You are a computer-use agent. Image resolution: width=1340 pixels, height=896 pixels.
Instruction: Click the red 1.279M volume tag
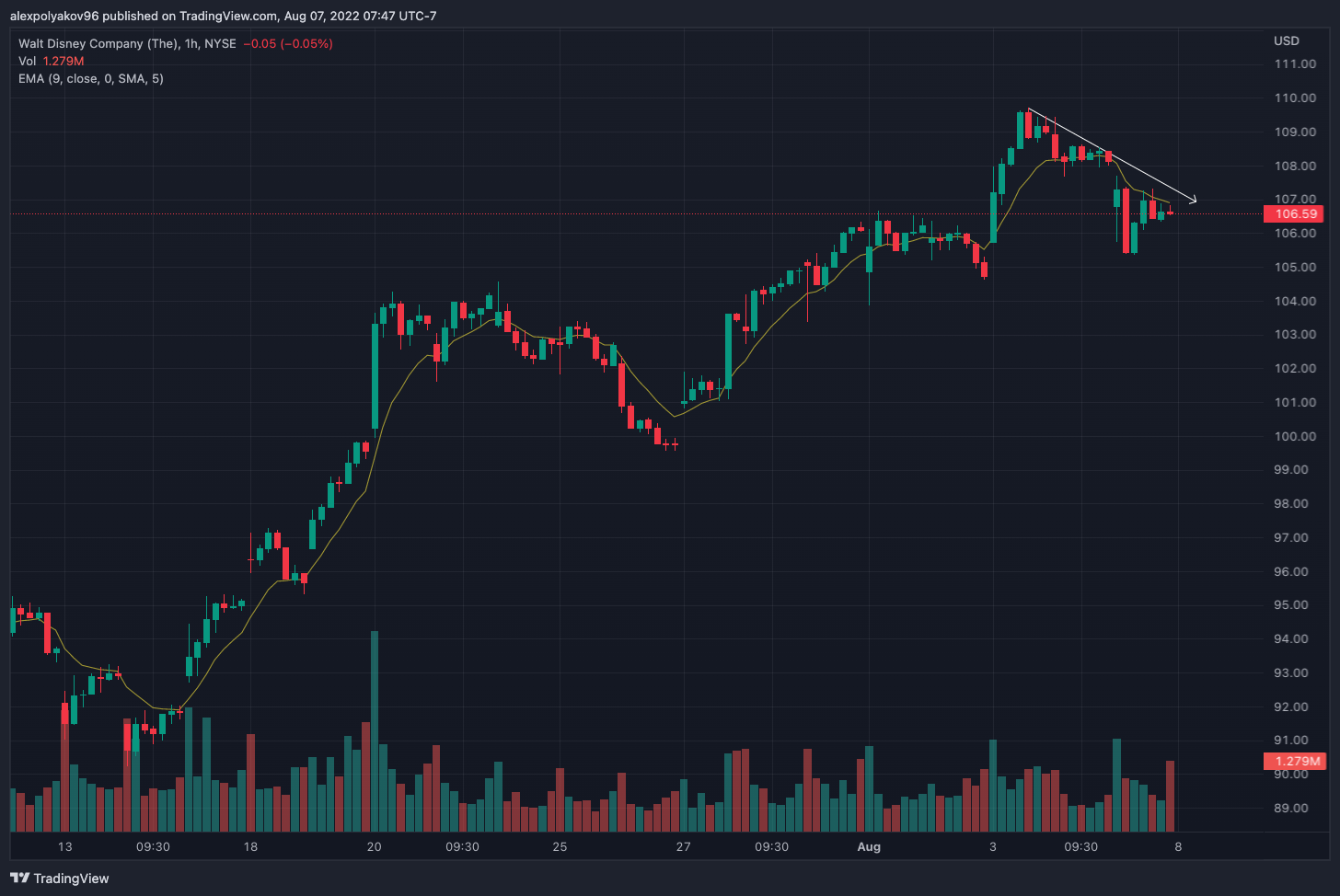pos(1295,761)
